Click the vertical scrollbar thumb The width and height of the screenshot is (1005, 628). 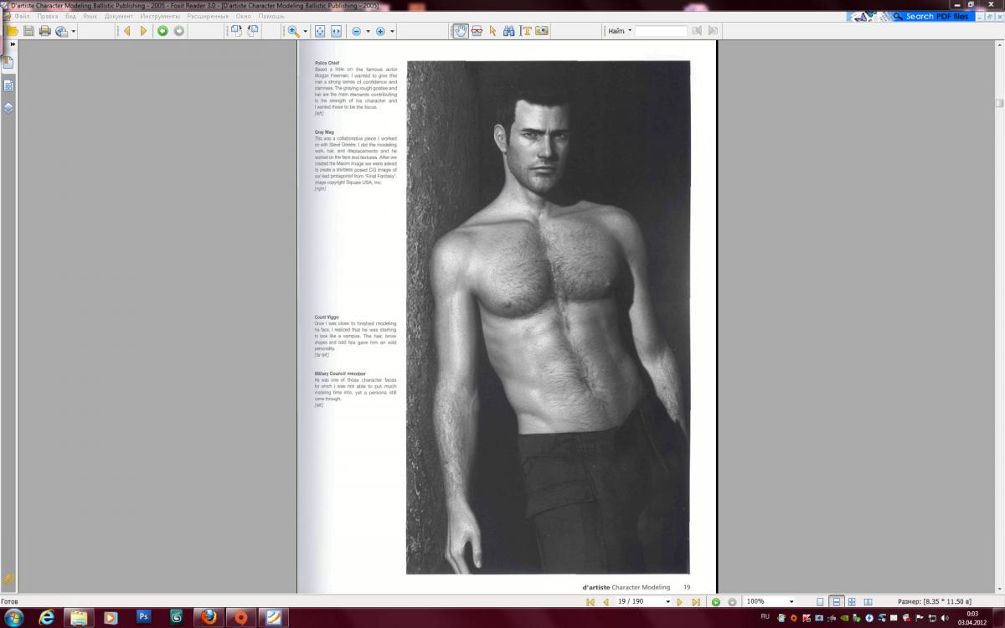(999, 103)
